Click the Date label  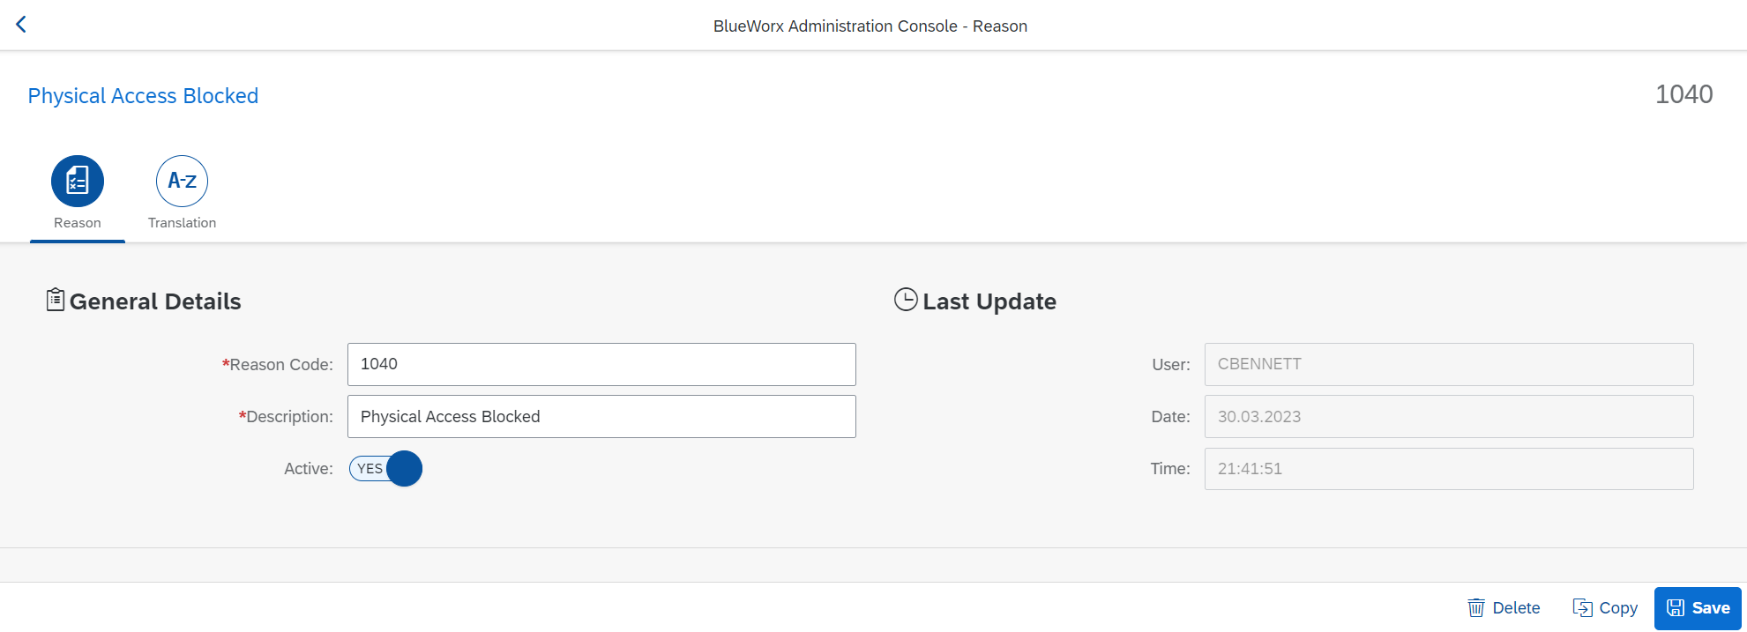1170,417
